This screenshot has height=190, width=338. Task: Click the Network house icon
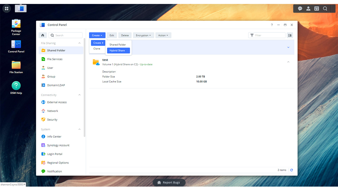[43, 111]
